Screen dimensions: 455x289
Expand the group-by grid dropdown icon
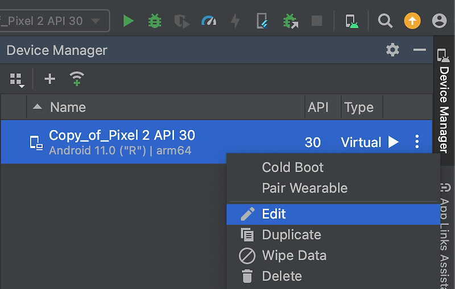(17, 80)
